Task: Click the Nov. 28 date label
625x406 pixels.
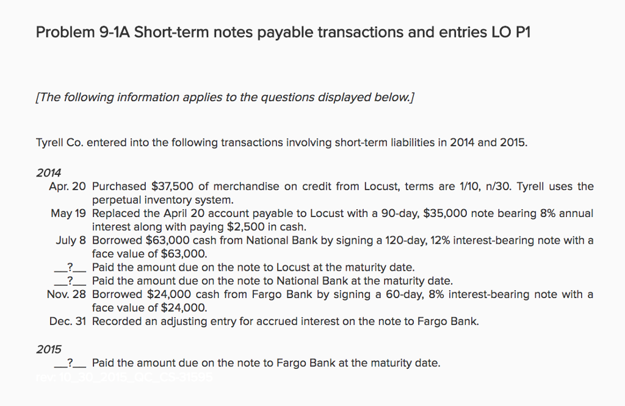Action: pos(67,294)
